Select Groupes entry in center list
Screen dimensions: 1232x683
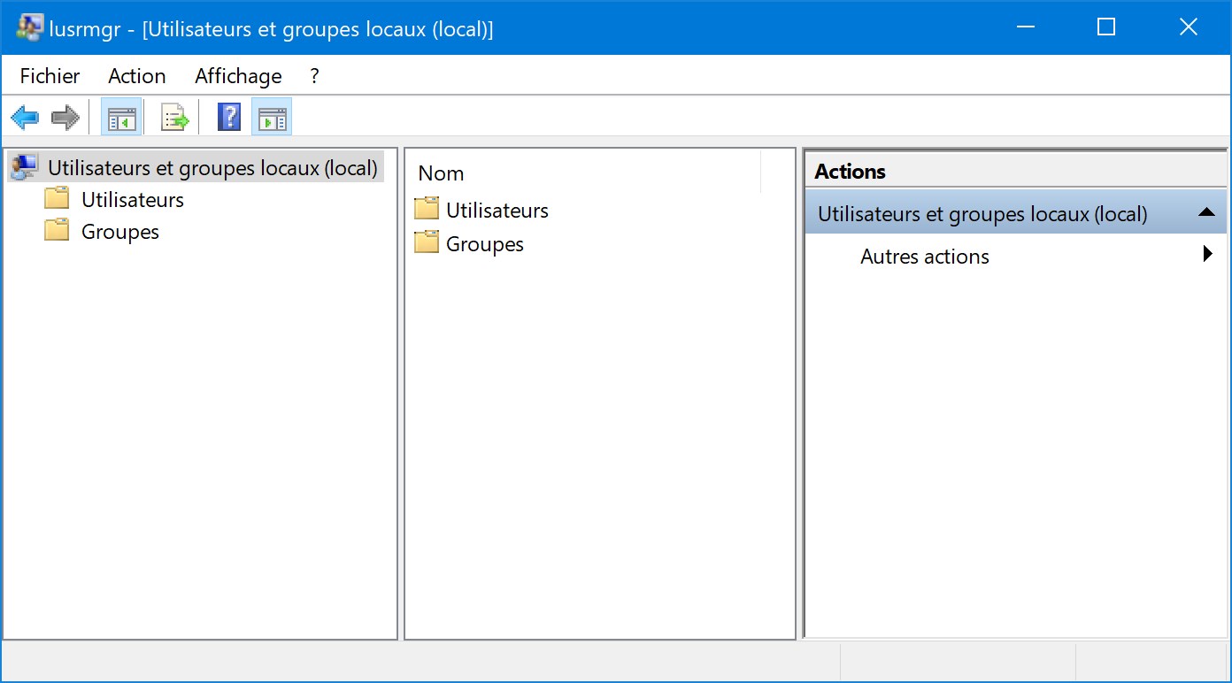(485, 244)
